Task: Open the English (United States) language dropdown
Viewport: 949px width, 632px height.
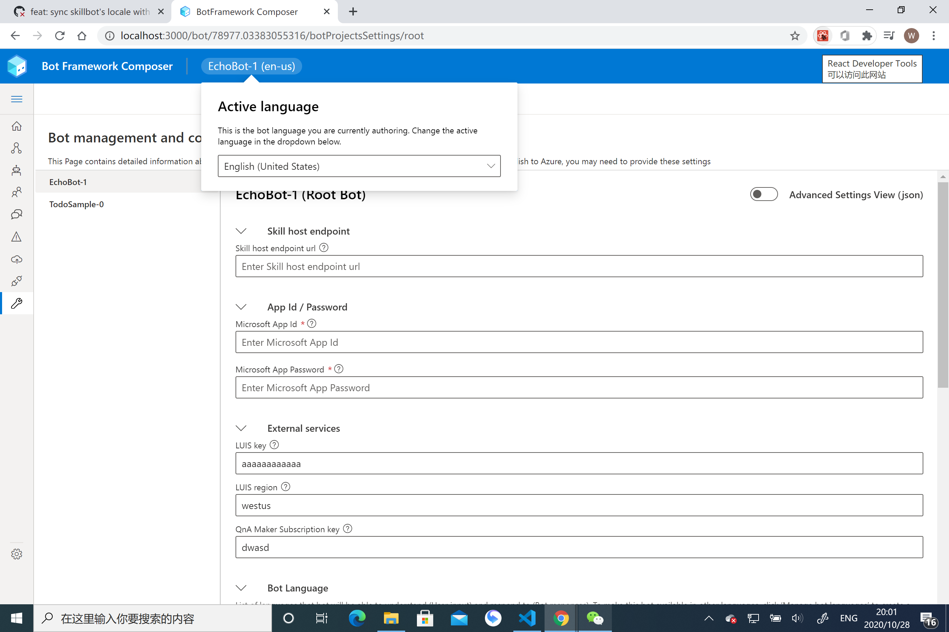Action: pyautogui.click(x=359, y=166)
